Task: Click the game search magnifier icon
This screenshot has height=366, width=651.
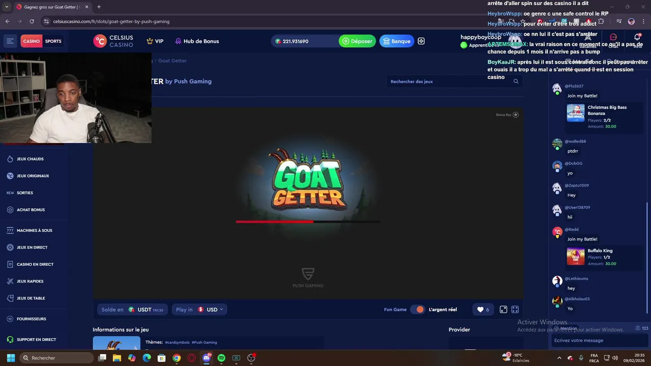Action: (x=516, y=81)
